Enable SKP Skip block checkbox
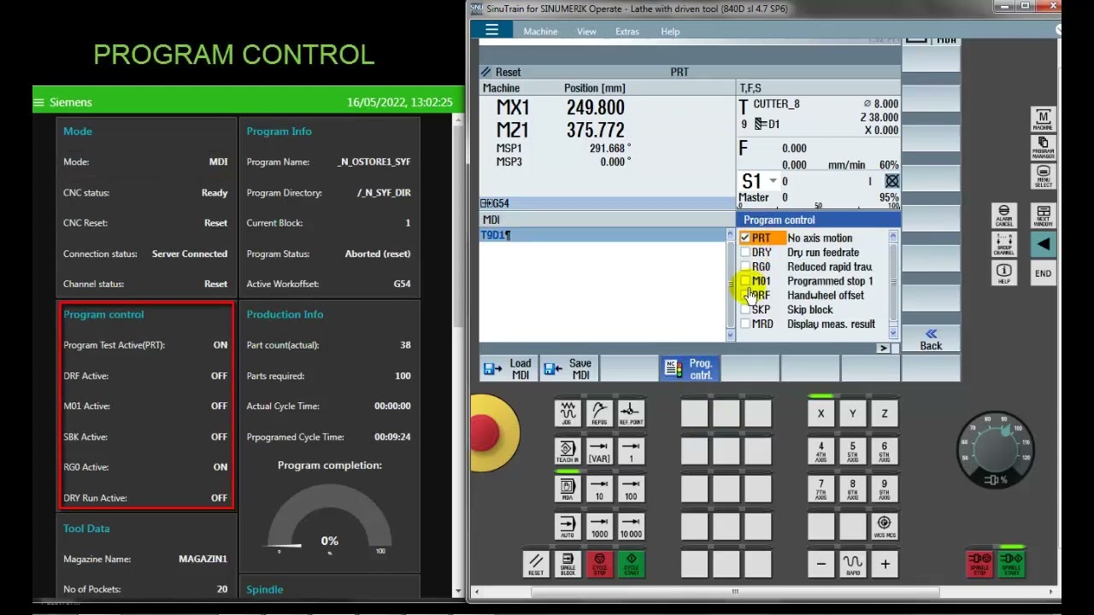 [745, 309]
